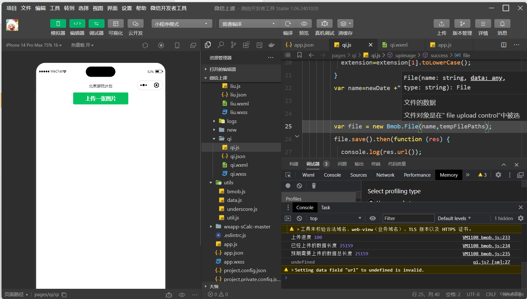The height and width of the screenshot is (299, 527).
Task: Click the delete profile trash icon
Action: click(x=314, y=186)
